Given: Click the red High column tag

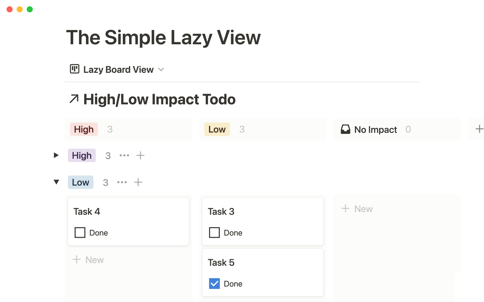Looking at the screenshot, I should coord(84,129).
